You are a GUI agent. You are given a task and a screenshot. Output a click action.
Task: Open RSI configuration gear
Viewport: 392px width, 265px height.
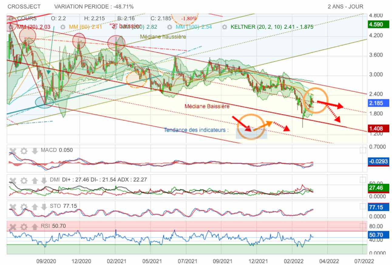(24, 227)
